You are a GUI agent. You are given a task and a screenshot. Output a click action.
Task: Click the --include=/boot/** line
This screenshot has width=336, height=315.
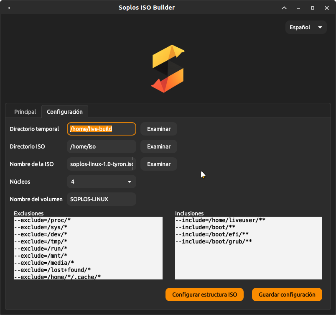[x=205, y=227]
